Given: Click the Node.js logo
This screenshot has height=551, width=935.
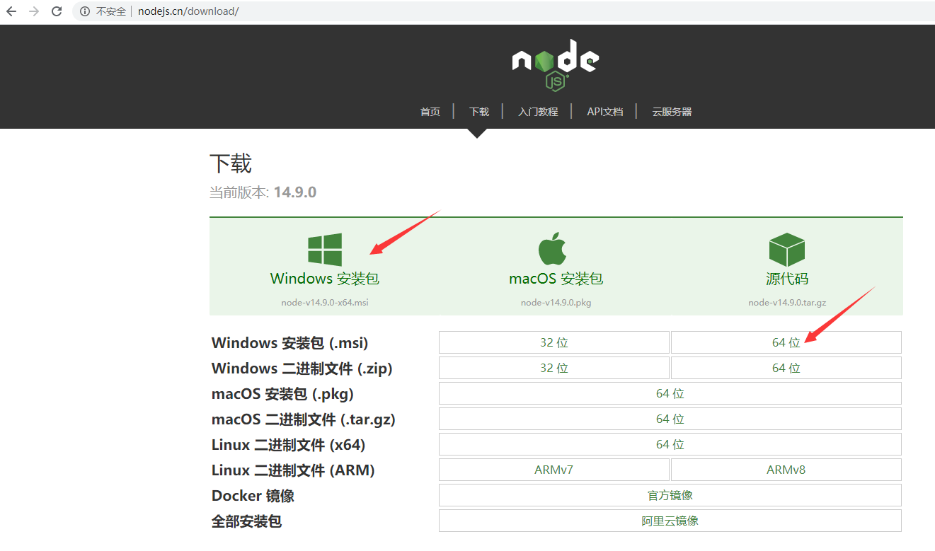Looking at the screenshot, I should coord(556,65).
